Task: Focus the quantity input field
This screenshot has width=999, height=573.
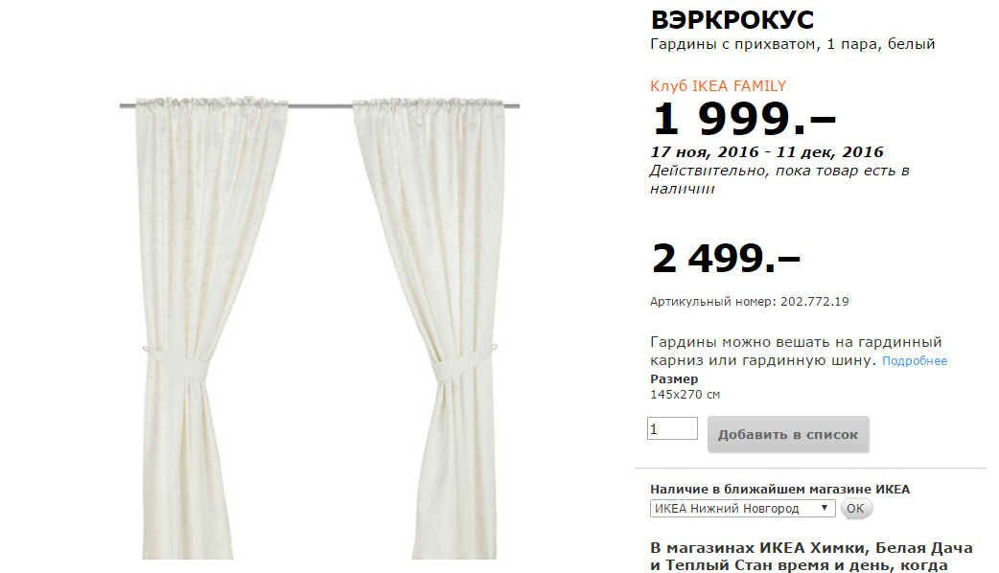Action: click(x=672, y=428)
